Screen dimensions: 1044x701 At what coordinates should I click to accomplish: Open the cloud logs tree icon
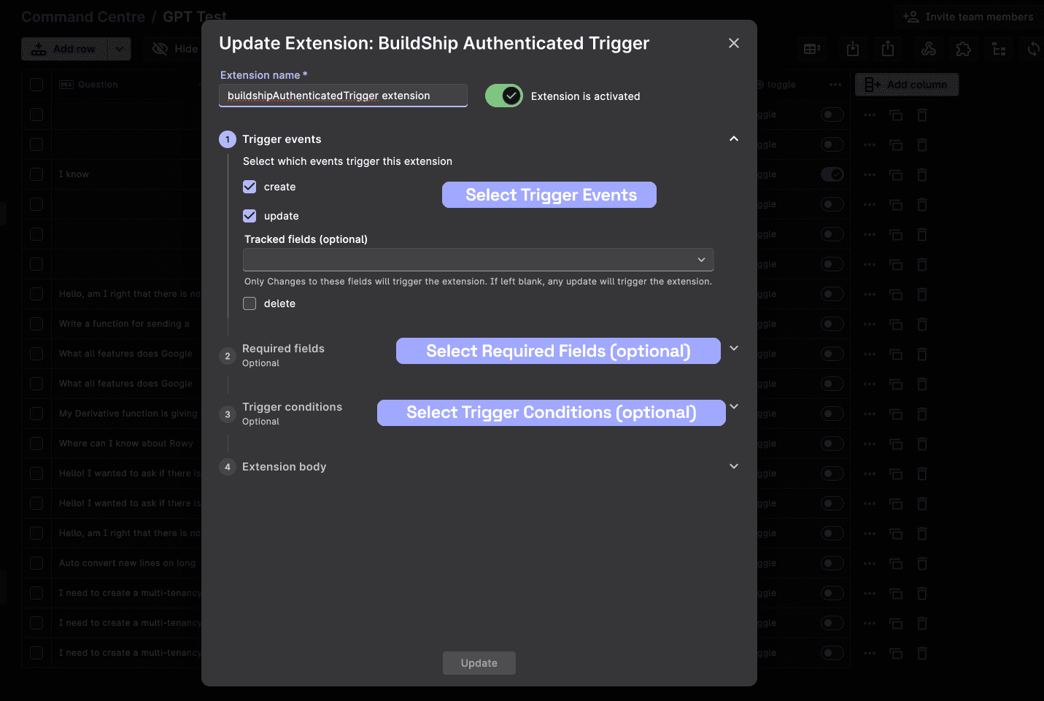tap(999, 49)
